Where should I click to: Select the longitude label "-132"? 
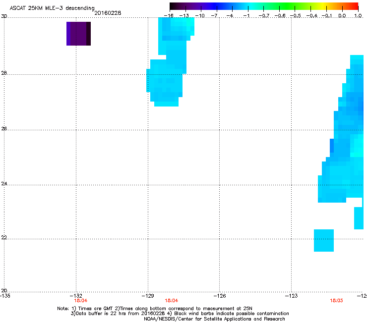tap(76, 296)
